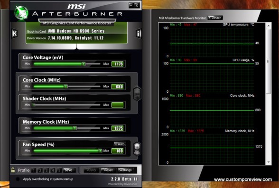Click the Memory Clock value field 1375
Image resolution: width=279 pixels, height=188 pixels.
118,128
